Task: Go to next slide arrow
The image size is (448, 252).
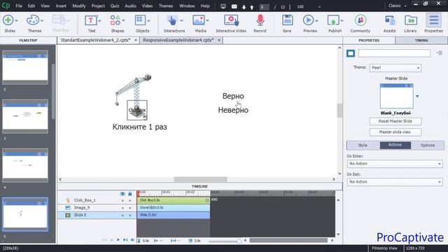Action: (x=244, y=7)
